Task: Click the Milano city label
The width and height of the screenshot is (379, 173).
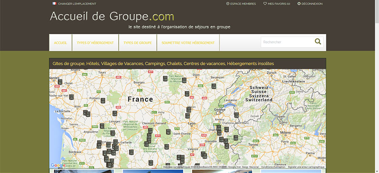Action: (x=286, y=133)
